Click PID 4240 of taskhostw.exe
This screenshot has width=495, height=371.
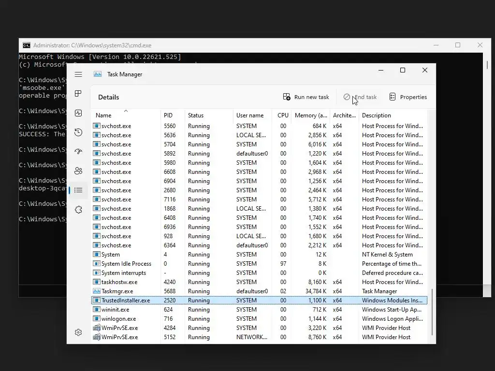[170, 282]
